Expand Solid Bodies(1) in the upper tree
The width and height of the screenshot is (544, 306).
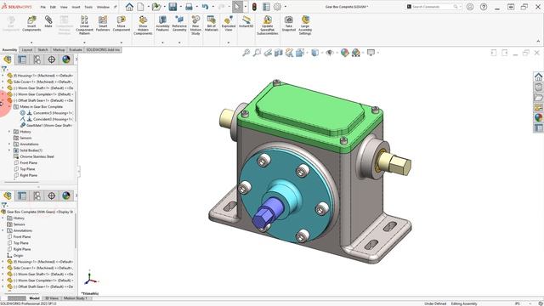(9, 150)
